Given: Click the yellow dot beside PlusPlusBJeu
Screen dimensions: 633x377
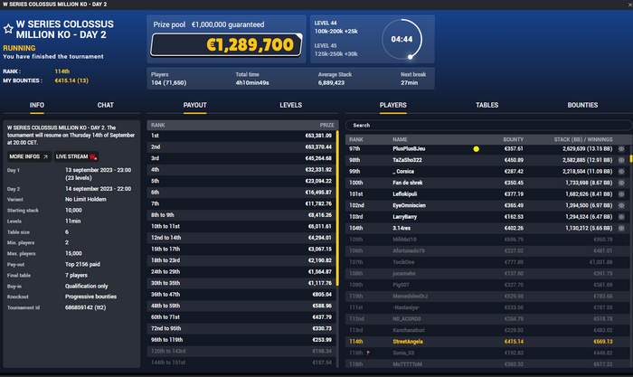Looking at the screenshot, I should [477, 149].
